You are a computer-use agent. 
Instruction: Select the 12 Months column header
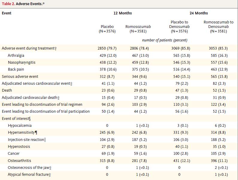[x=122, y=13]
